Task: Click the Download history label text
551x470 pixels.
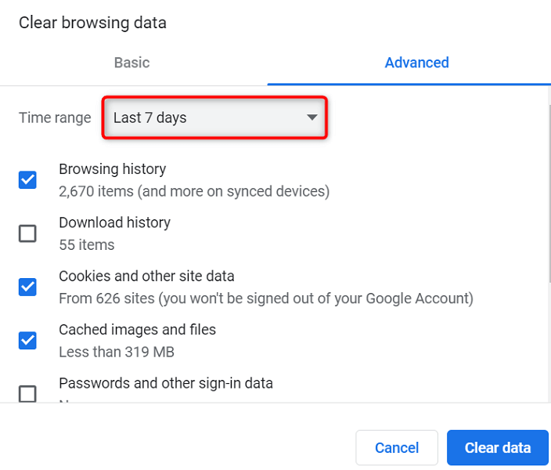Action: pos(114,222)
